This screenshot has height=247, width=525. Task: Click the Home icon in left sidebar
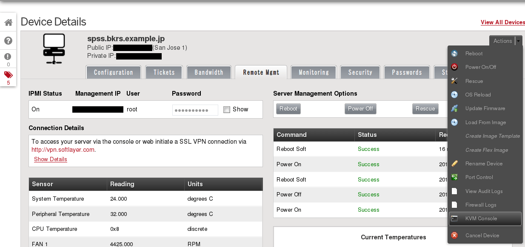click(8, 23)
